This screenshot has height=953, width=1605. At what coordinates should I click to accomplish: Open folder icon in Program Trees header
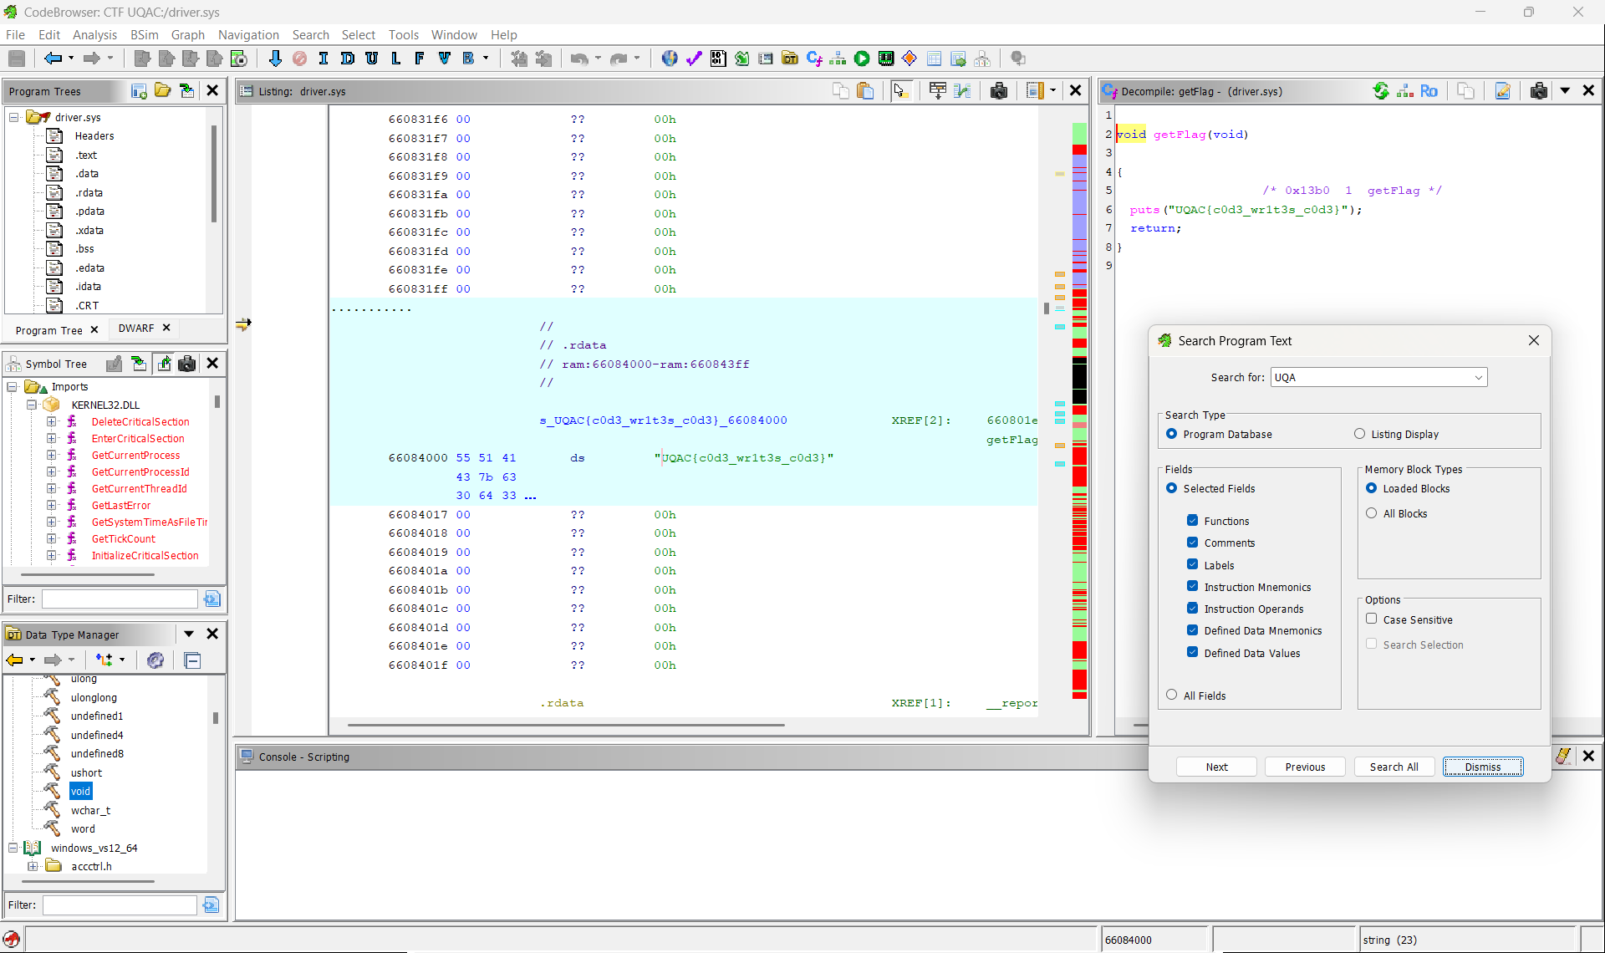(163, 90)
